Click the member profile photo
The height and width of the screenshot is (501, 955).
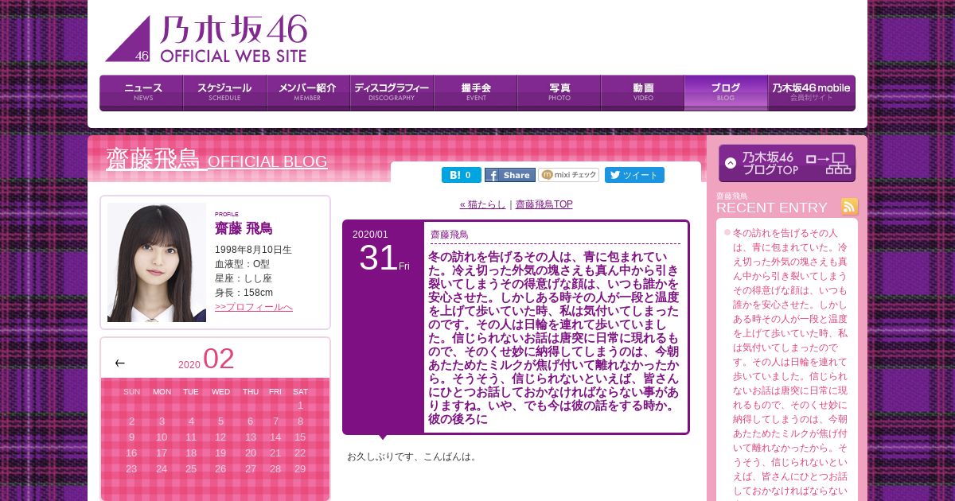tap(157, 262)
